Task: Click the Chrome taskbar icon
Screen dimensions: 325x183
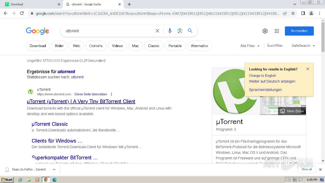Action: click(46, 180)
